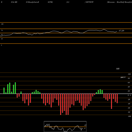This screenshot has height=132, width=132.
Task: Click the NIFTYETF symbol in the title
Action: tap(89, 2)
